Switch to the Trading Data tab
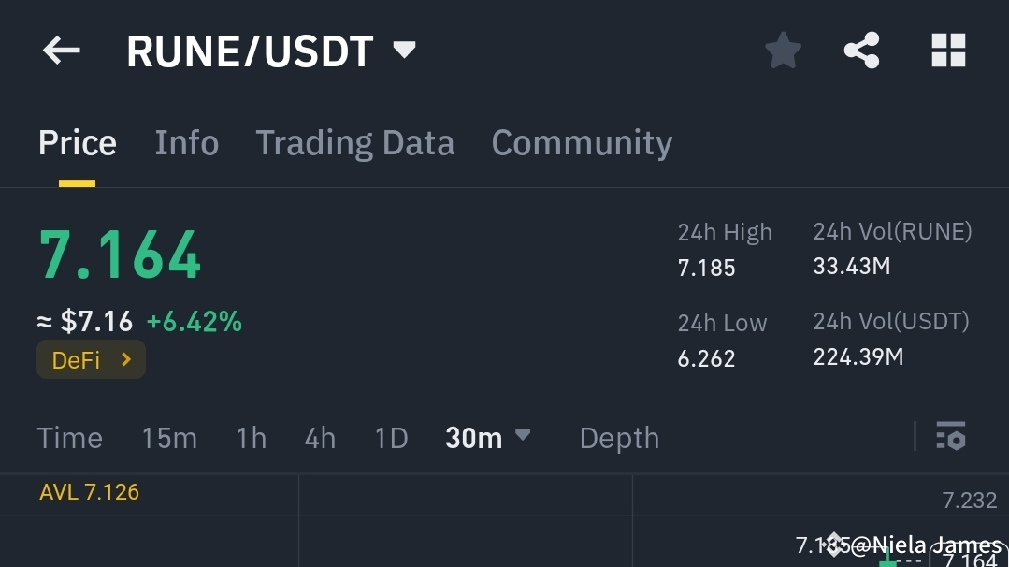The width and height of the screenshot is (1009, 567). 354,142
